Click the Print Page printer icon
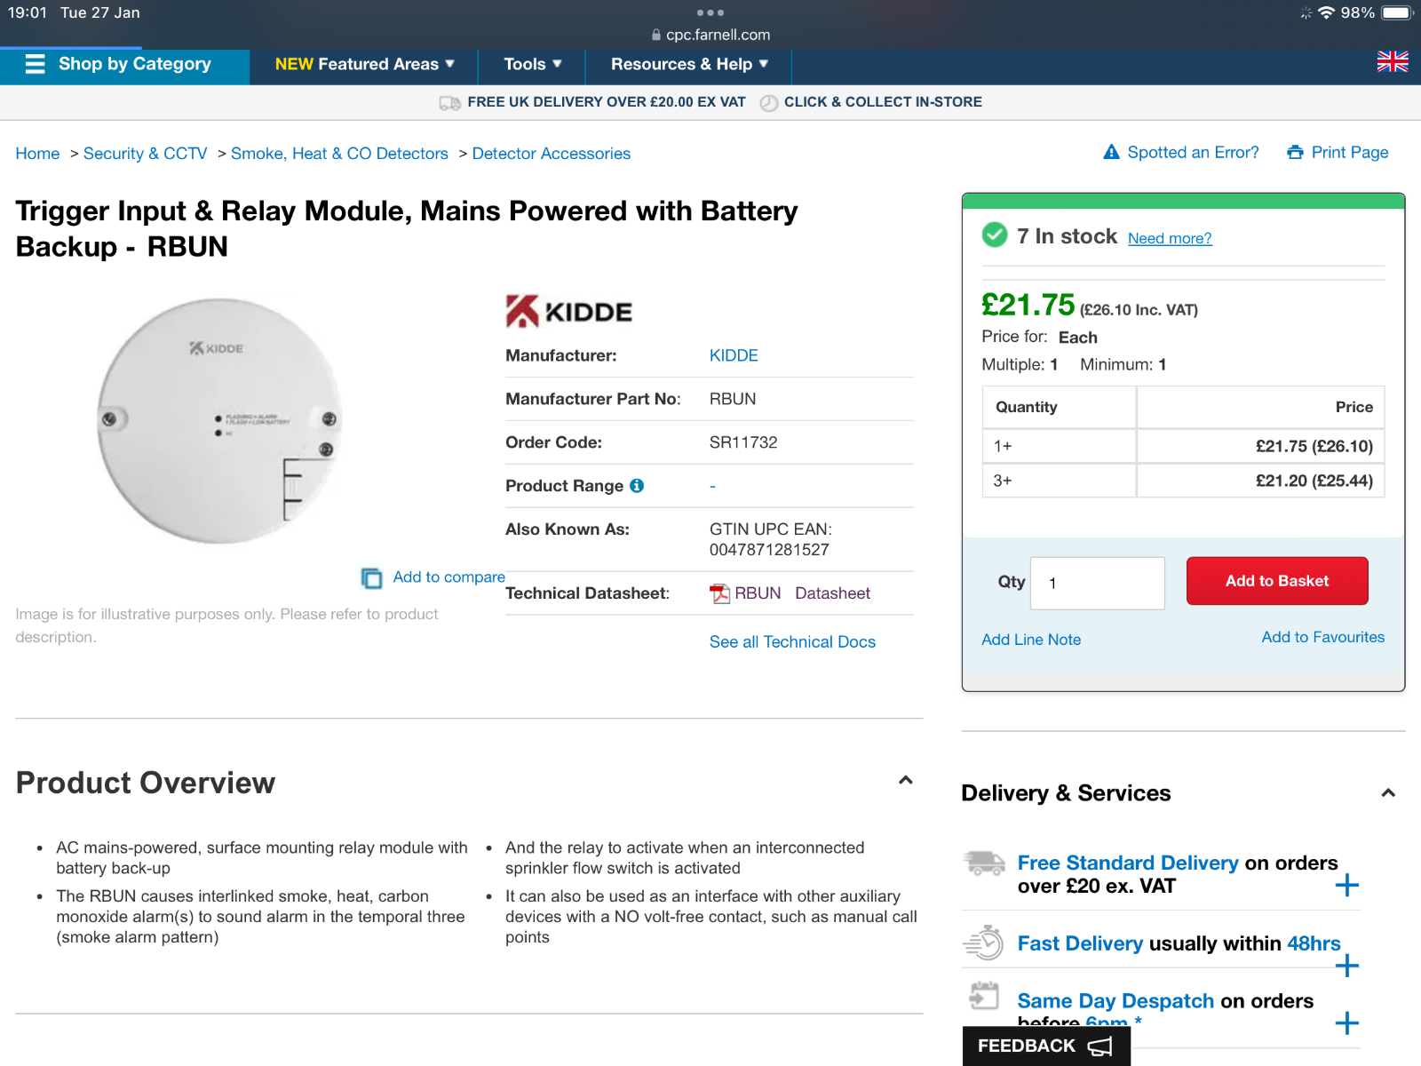Screen dimensions: 1421x1066 [x=1296, y=153]
